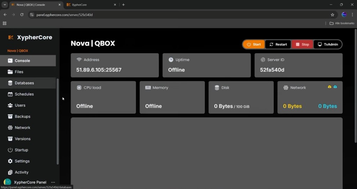Screen dimensions: 357x189
Task: Stop the server
Action: click(x=302, y=44)
